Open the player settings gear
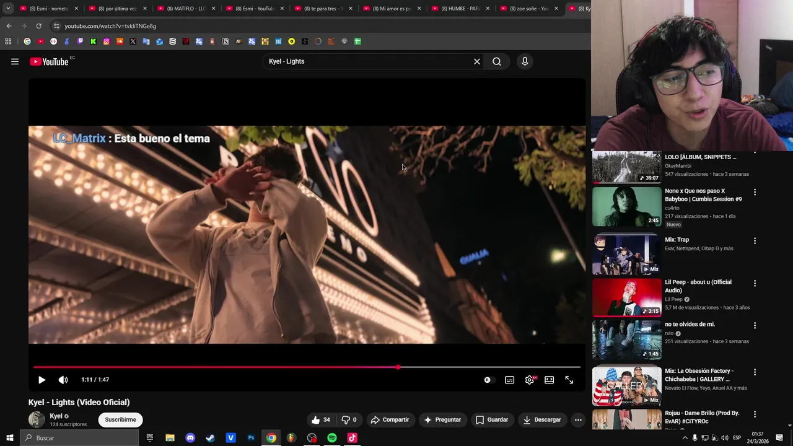793x446 pixels. pos(530,380)
